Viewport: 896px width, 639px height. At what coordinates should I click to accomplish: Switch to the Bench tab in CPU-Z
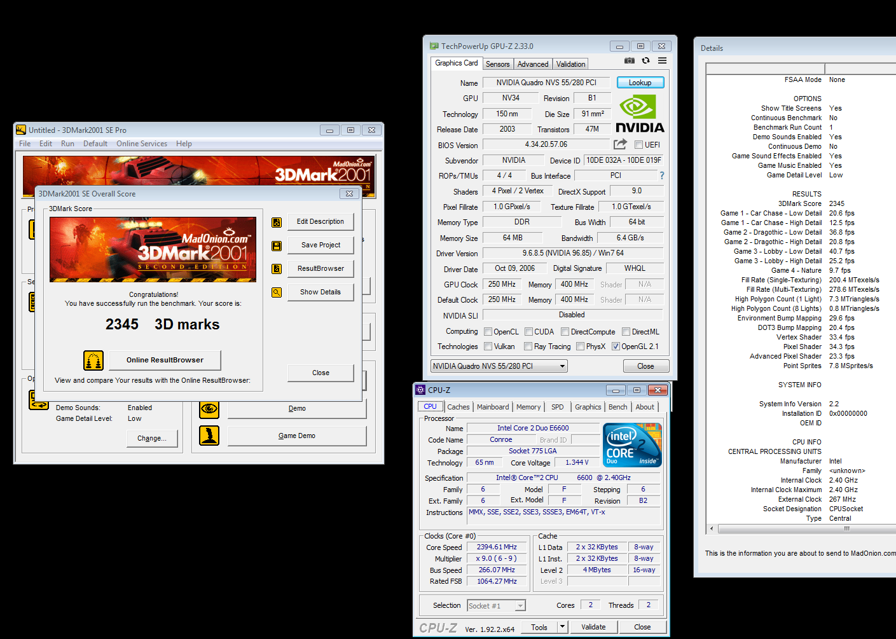pos(618,407)
